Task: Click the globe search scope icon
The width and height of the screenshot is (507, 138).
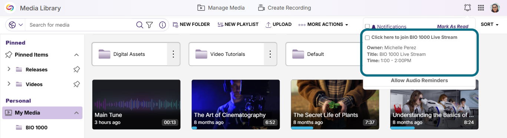Action: [12, 25]
